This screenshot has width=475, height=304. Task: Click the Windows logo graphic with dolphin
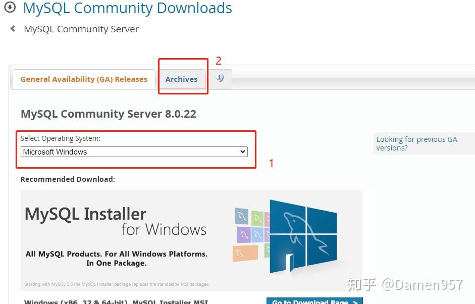303,237
